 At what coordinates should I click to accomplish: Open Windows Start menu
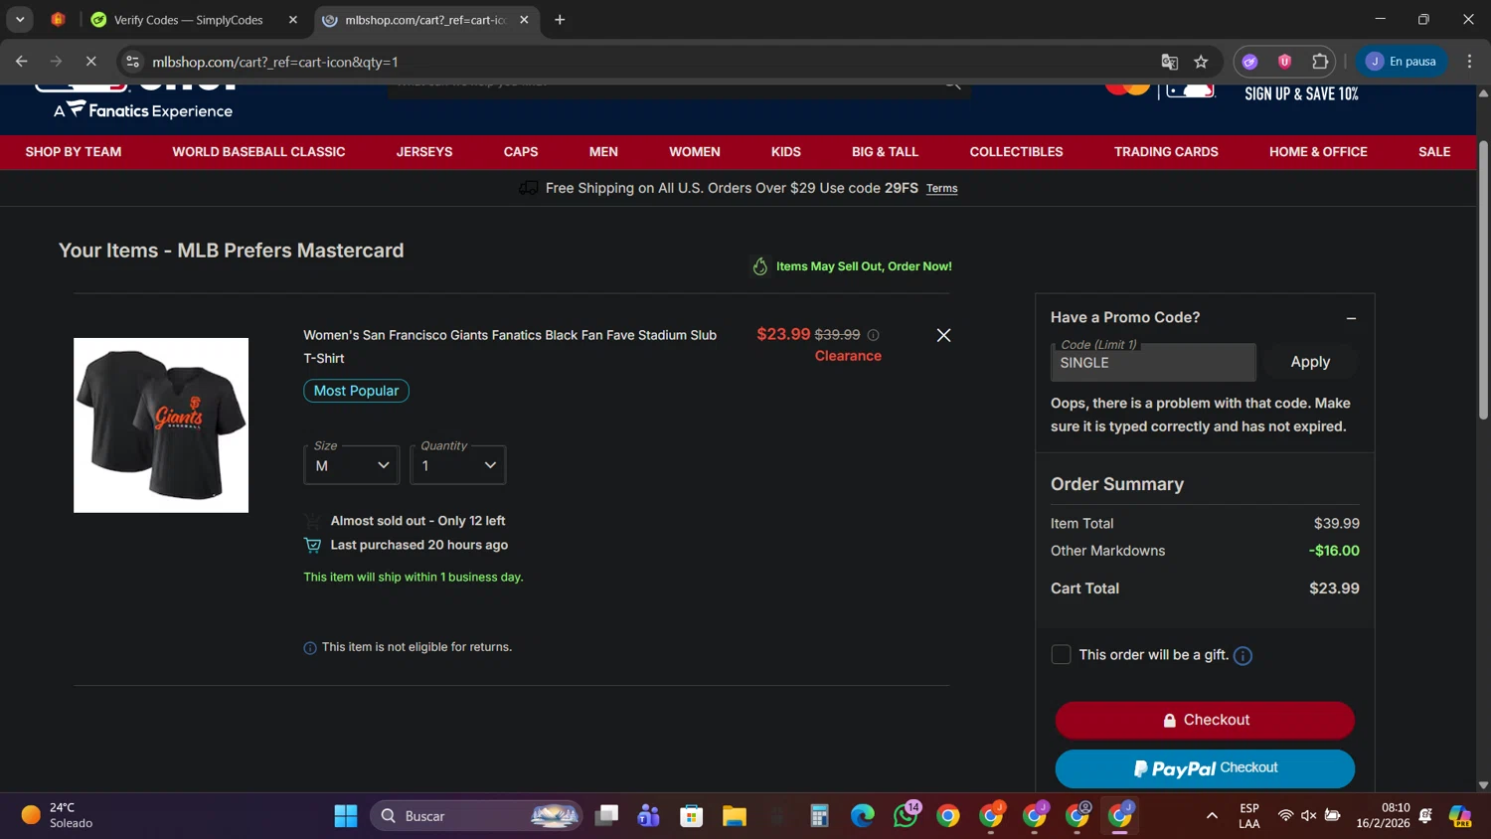click(346, 816)
